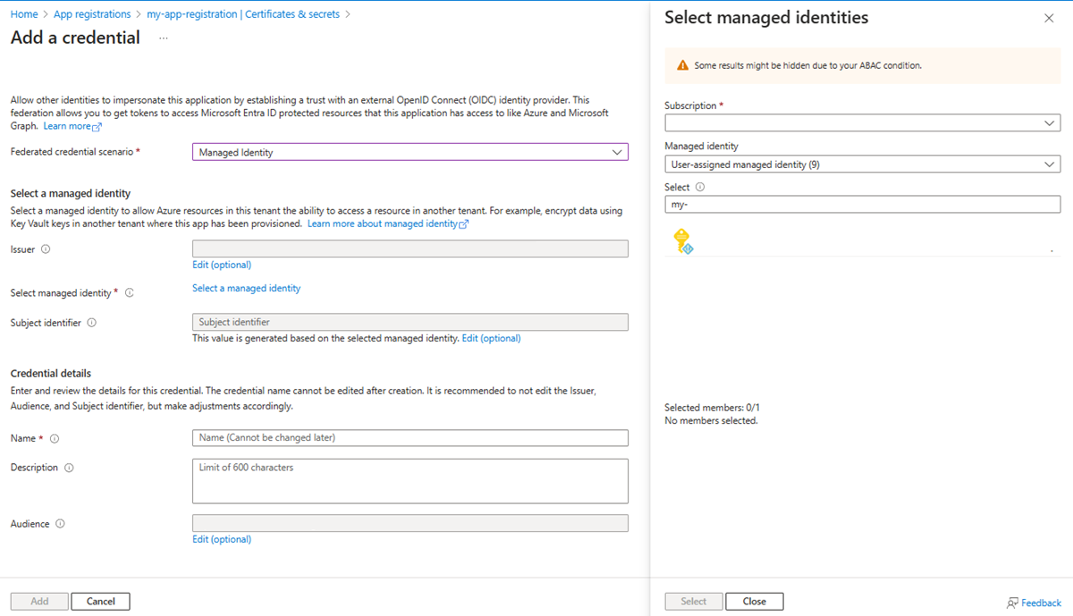Focus the Name input field
This screenshot has width=1073, height=616.
(410, 438)
